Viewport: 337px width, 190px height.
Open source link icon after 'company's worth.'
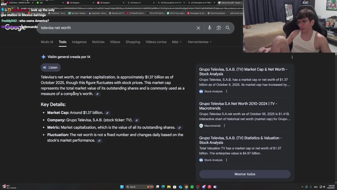(97, 94)
